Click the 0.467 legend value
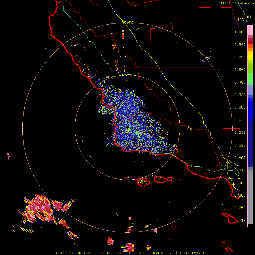 coord(240,158)
